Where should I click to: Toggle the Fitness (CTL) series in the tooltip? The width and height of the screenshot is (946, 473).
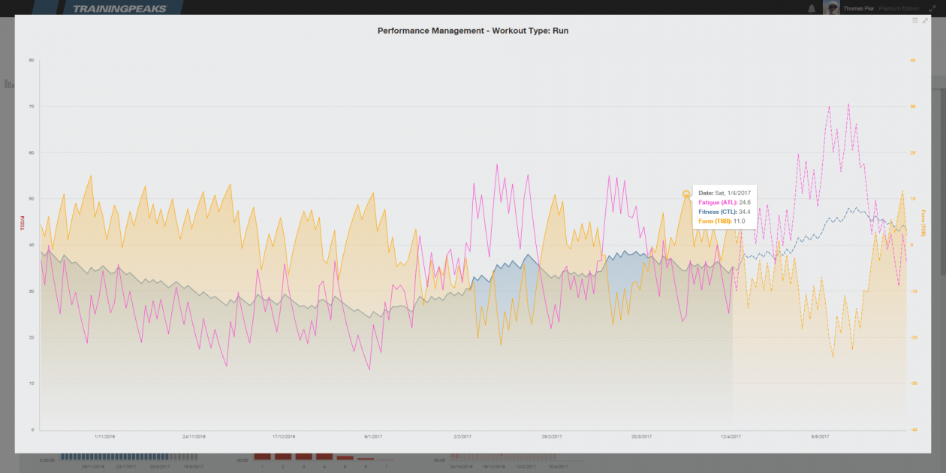pos(719,212)
